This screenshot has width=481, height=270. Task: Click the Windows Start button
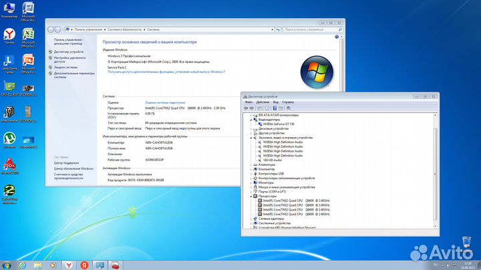coord(7,265)
